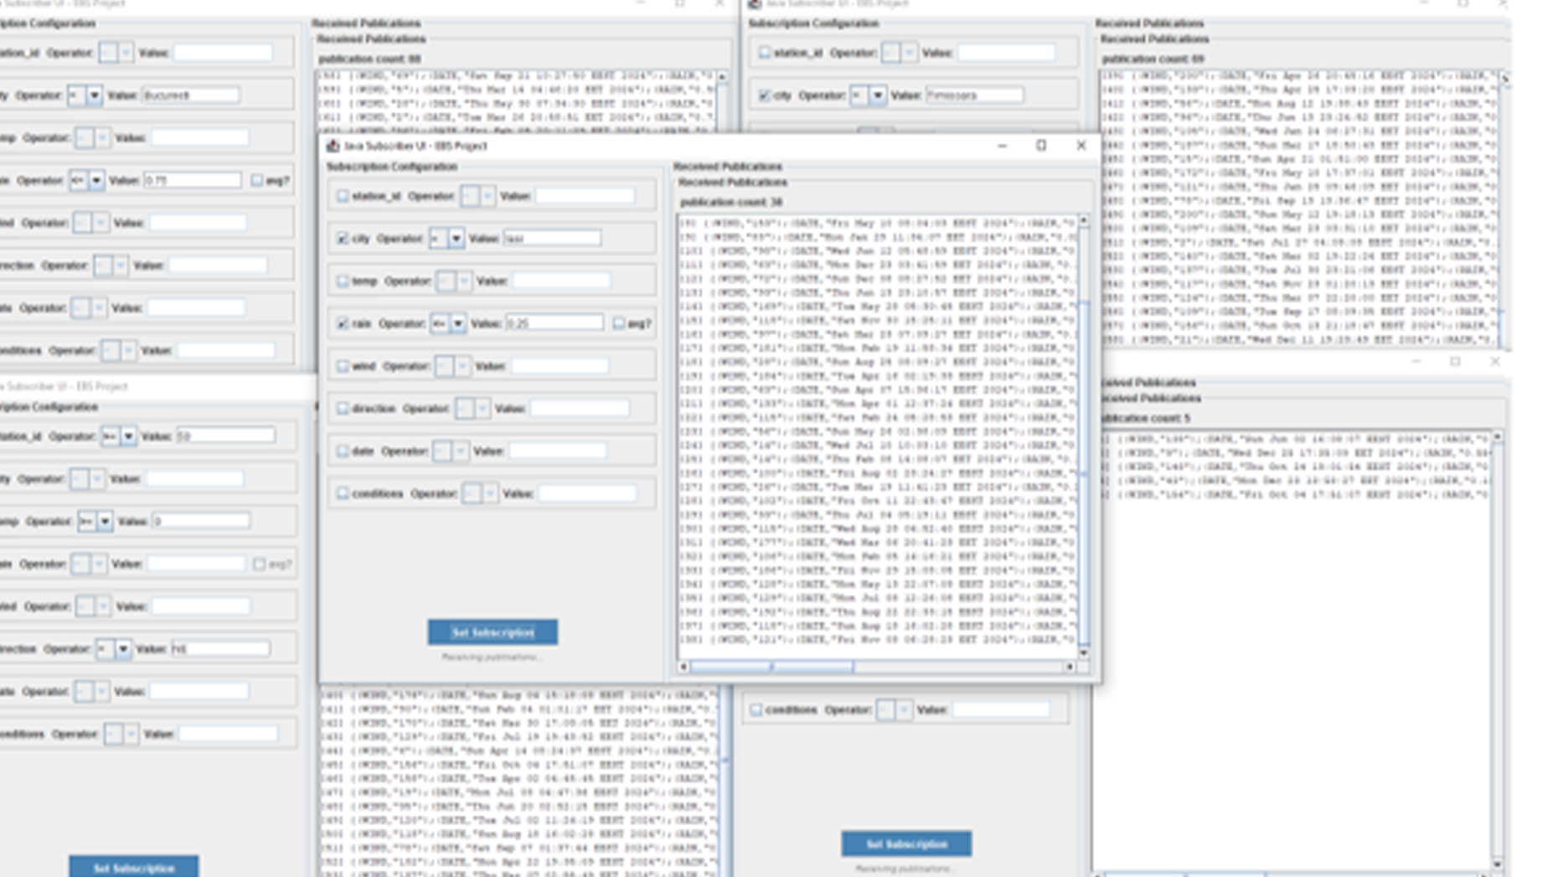
Task: Click the right arrow of the front window's horizontal scrollbar
Action: click(x=1070, y=667)
